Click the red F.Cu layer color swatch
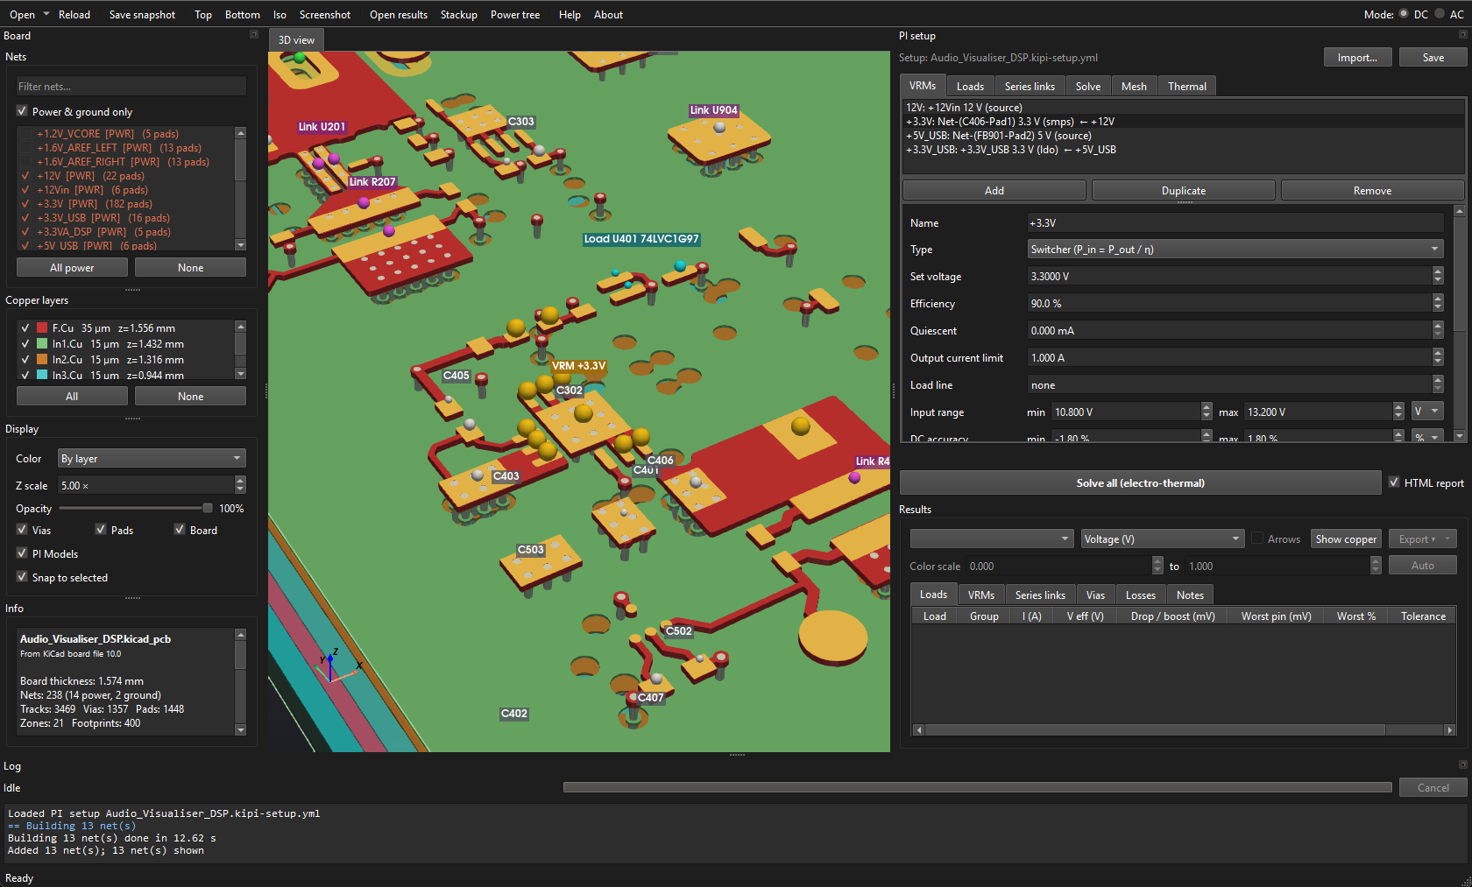Viewport: 1472px width, 887px height. pyautogui.click(x=41, y=328)
